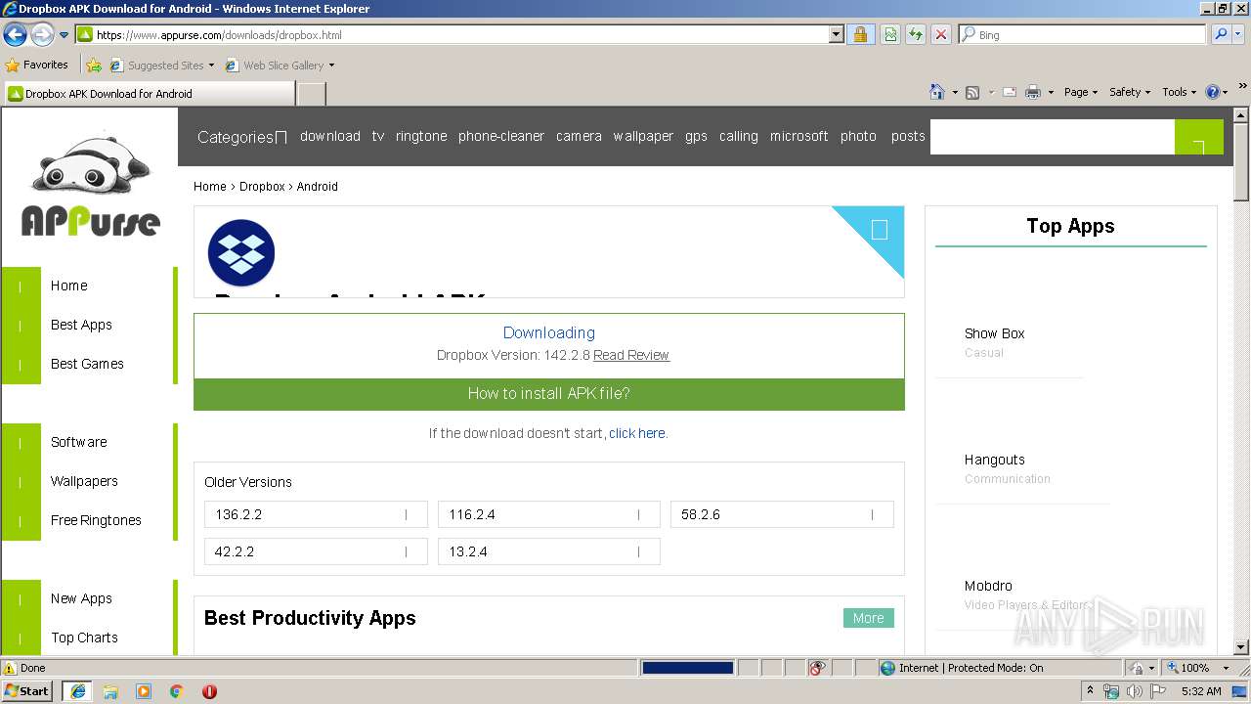
Task: Expand the Home button dropdown arrow
Action: click(x=955, y=92)
